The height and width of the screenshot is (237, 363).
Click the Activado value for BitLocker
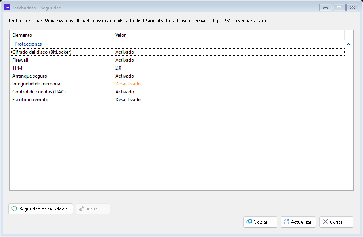pos(124,52)
